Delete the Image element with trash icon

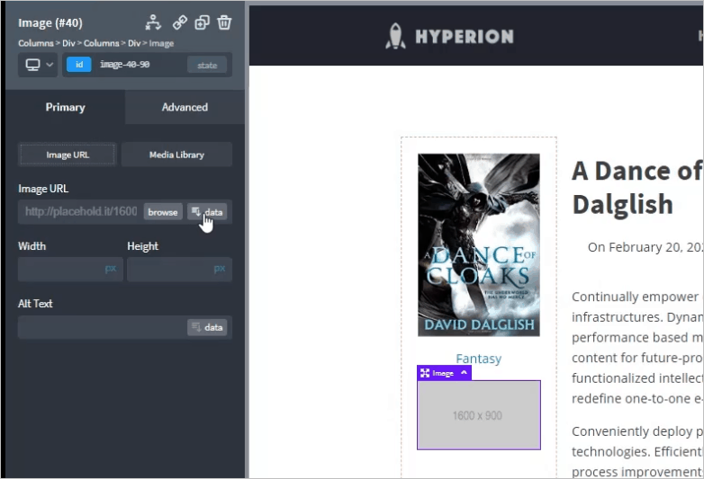coord(225,22)
